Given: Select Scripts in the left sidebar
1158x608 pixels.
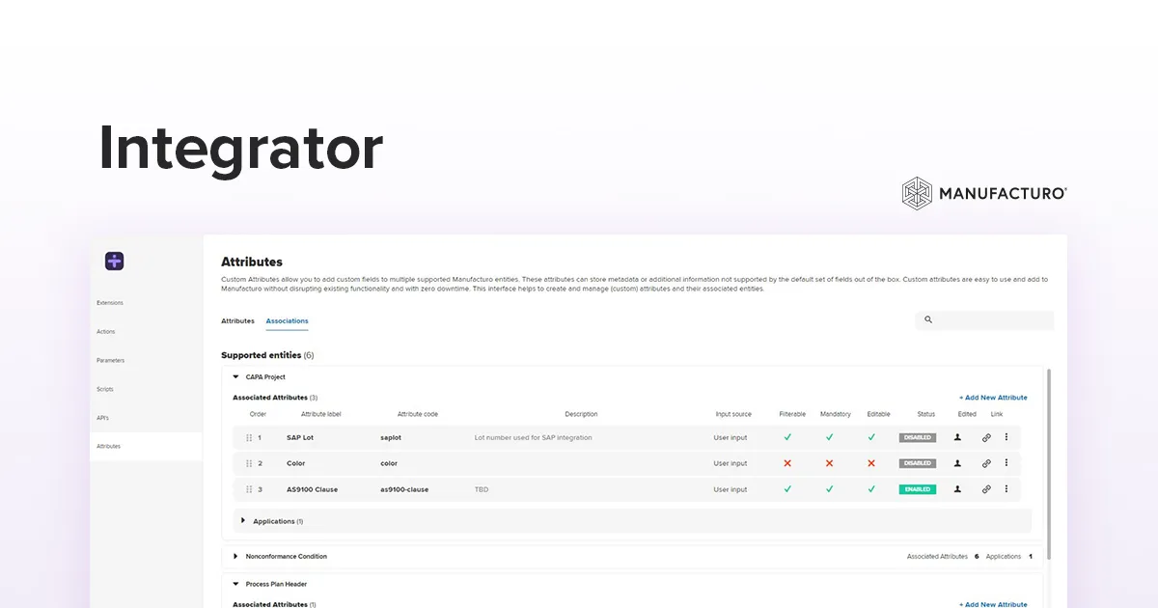Looking at the screenshot, I should pyautogui.click(x=105, y=389).
